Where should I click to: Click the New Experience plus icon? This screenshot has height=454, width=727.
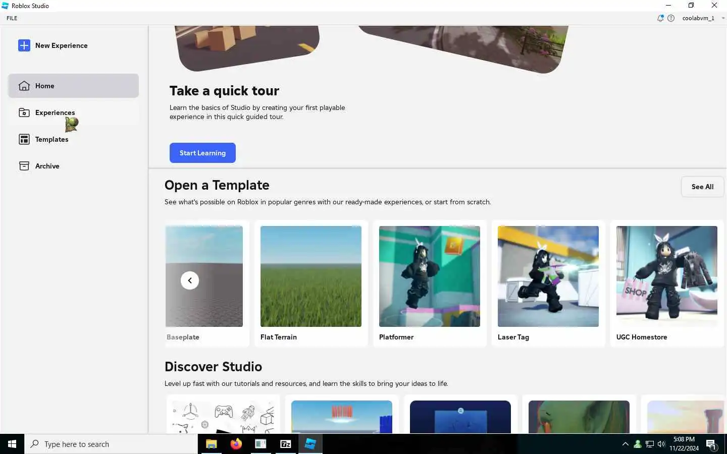[24, 45]
